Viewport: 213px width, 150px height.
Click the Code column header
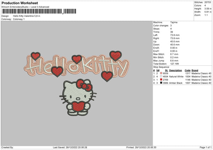point(187,70)
